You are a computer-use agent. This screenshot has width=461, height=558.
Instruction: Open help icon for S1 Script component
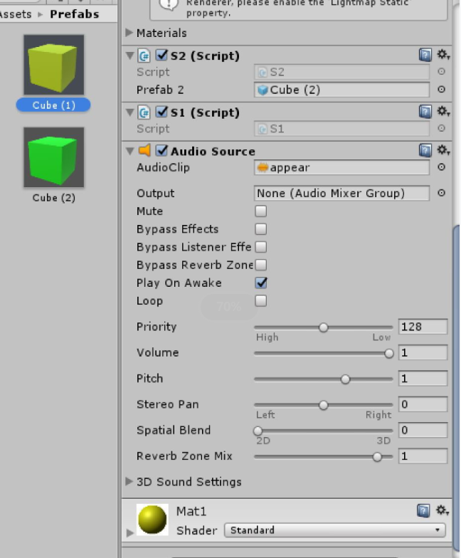pyautogui.click(x=425, y=112)
